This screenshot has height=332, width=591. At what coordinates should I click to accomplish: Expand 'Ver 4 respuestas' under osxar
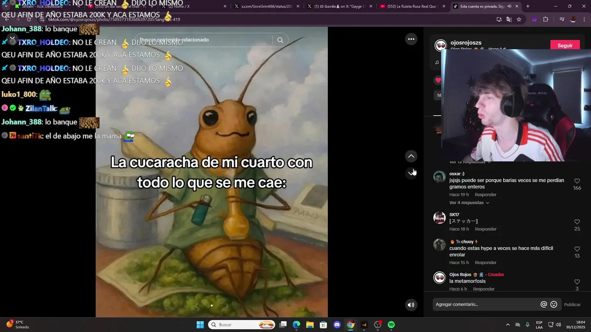[x=469, y=203]
